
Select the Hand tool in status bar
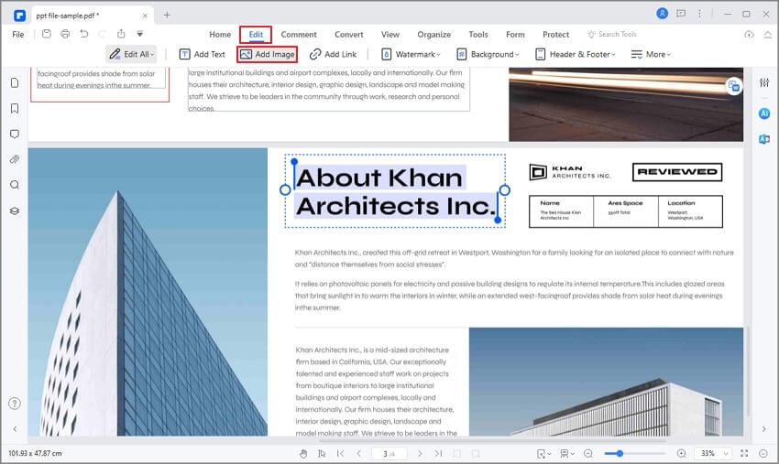tap(303, 454)
